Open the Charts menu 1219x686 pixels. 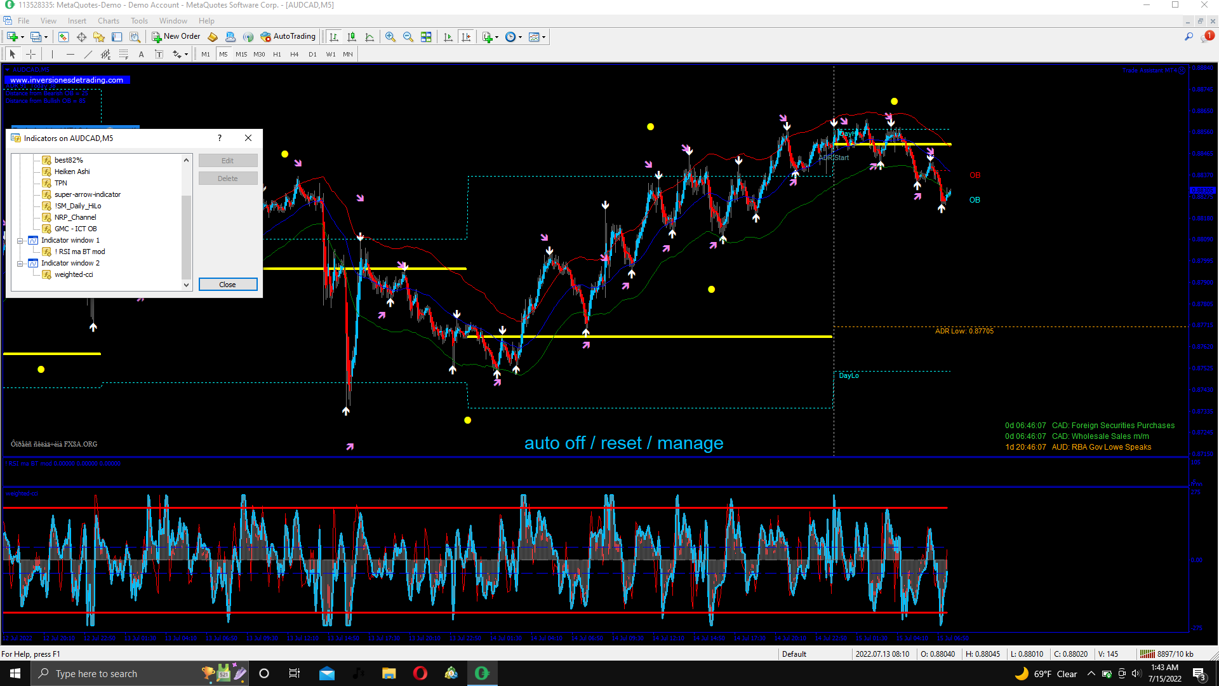(108, 21)
